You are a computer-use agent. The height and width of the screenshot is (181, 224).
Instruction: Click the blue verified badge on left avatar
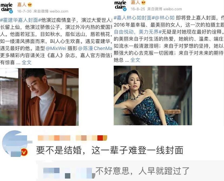point(11,12)
